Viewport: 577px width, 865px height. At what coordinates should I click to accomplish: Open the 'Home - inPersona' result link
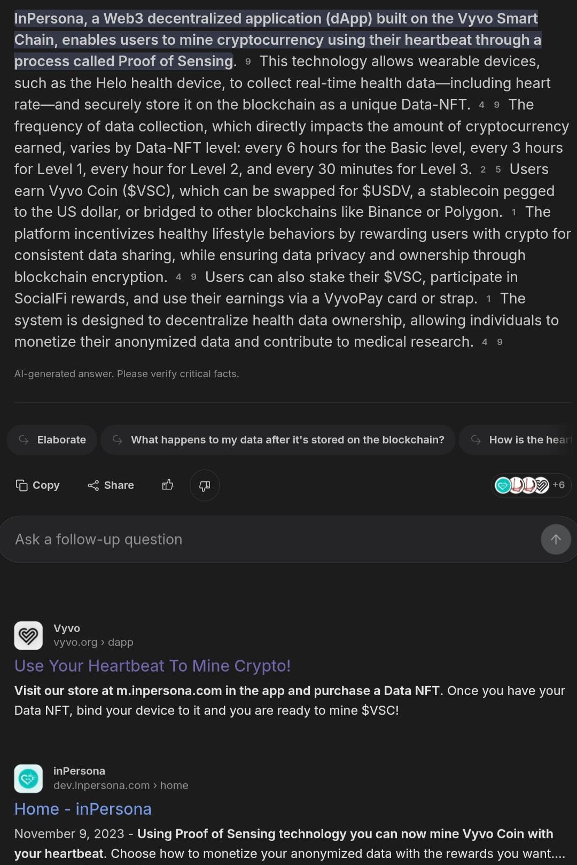[x=83, y=809]
